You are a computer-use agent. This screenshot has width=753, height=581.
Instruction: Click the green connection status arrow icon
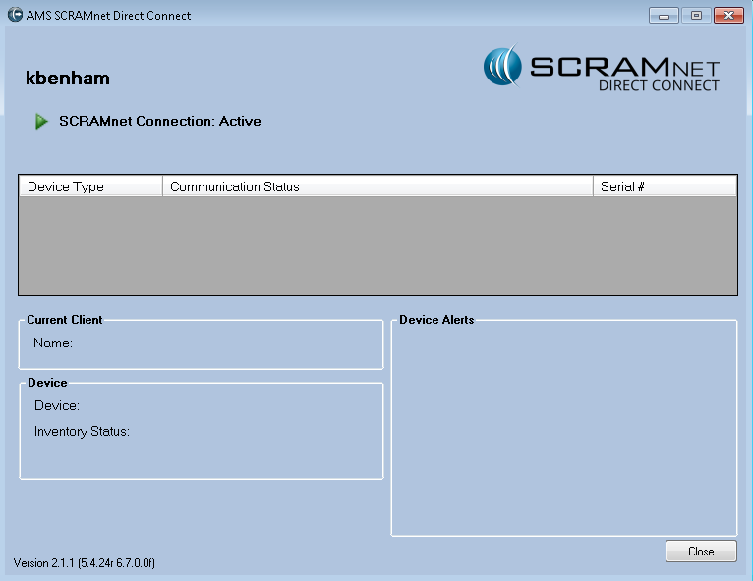click(x=41, y=122)
